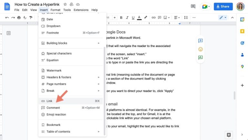
Task: Open the text alignment dropdown
Action: point(177,17)
